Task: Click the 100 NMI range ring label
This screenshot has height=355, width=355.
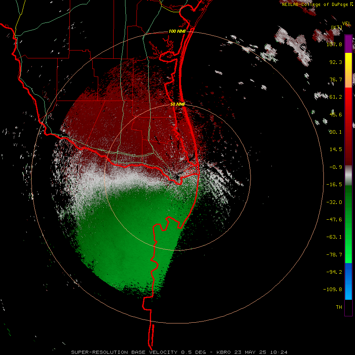Action: (177, 31)
